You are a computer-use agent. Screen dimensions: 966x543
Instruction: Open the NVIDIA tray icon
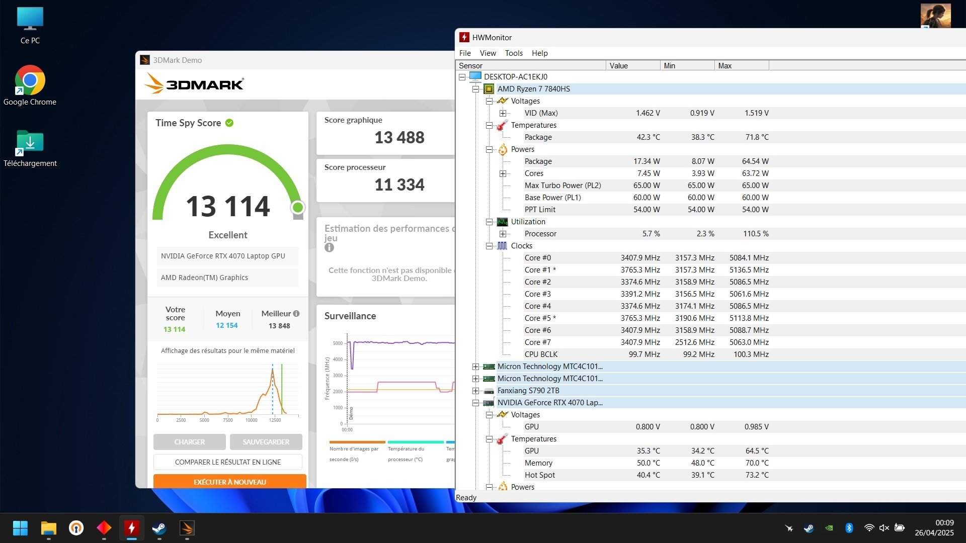(829, 528)
